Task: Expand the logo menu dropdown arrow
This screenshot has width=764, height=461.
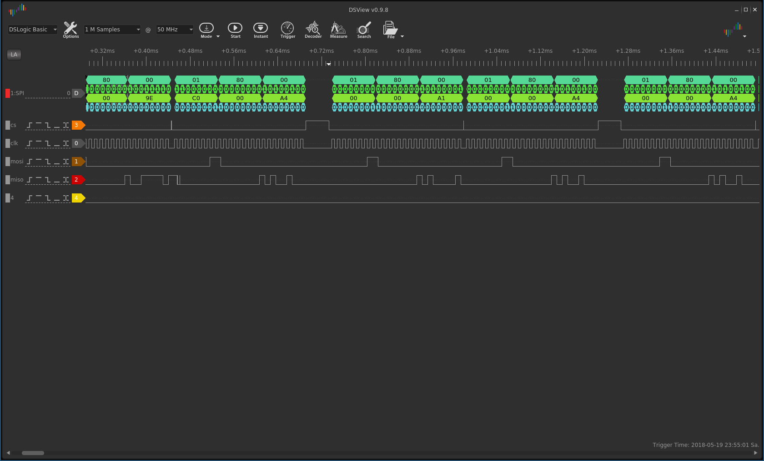Action: [744, 36]
